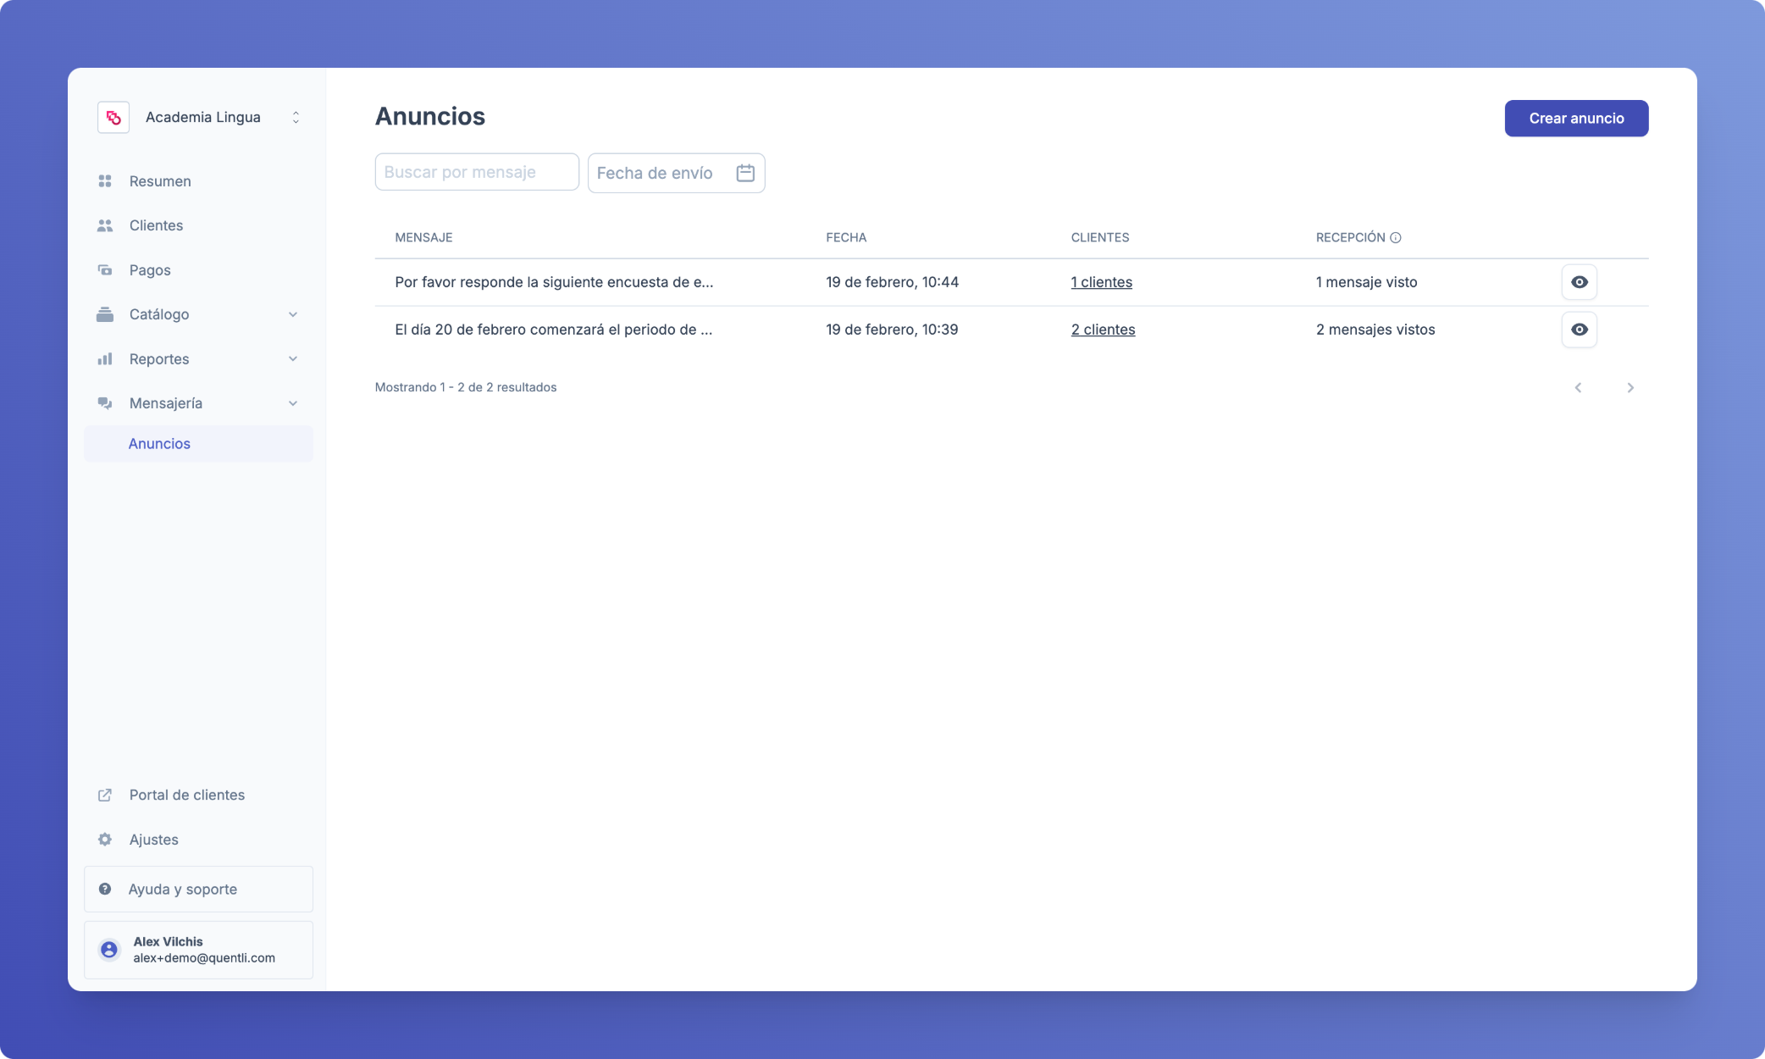Click the user avatar icon for Alex Vilchis
This screenshot has height=1059, width=1765.
[x=109, y=950]
